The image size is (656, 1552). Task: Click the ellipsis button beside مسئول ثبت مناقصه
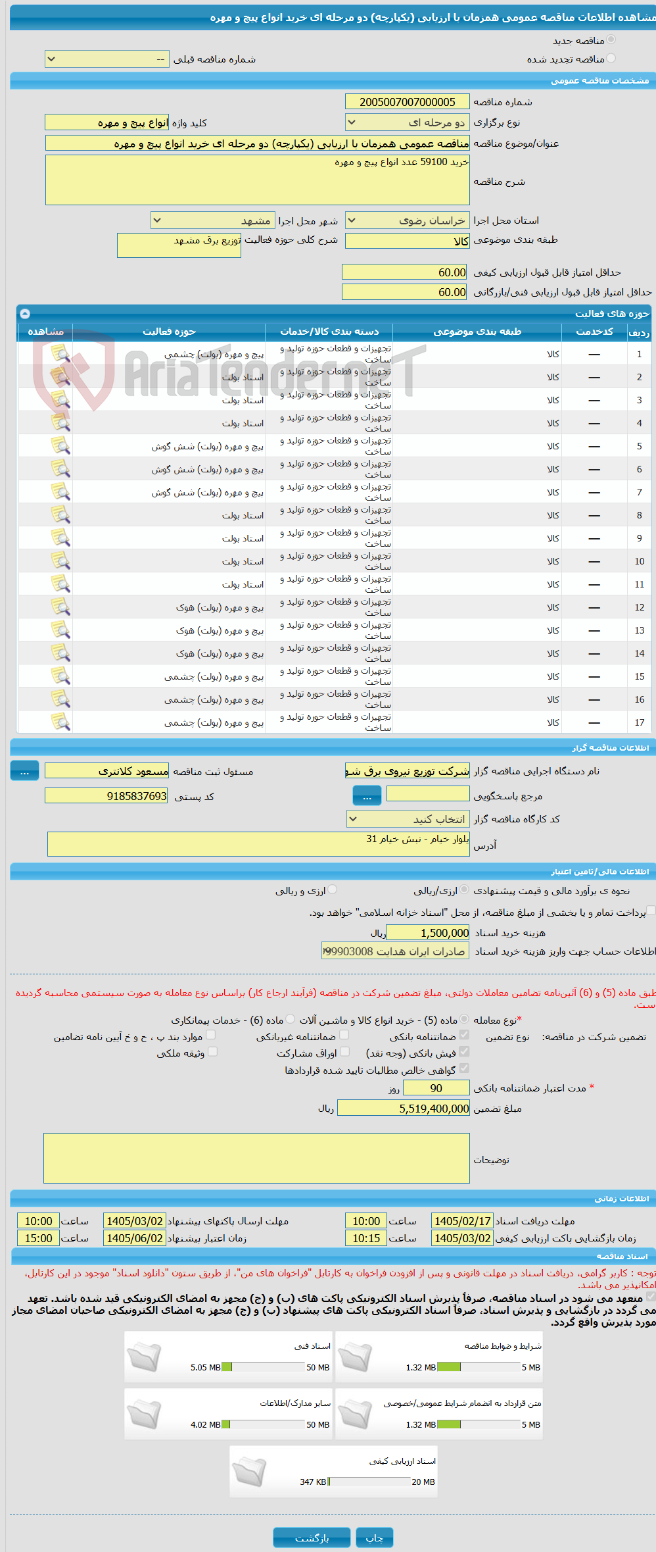tap(24, 771)
